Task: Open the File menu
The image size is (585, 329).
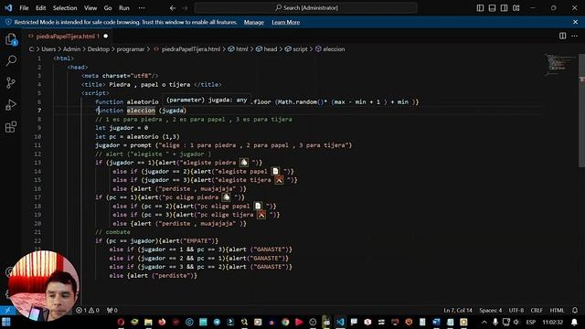Action: (24, 8)
